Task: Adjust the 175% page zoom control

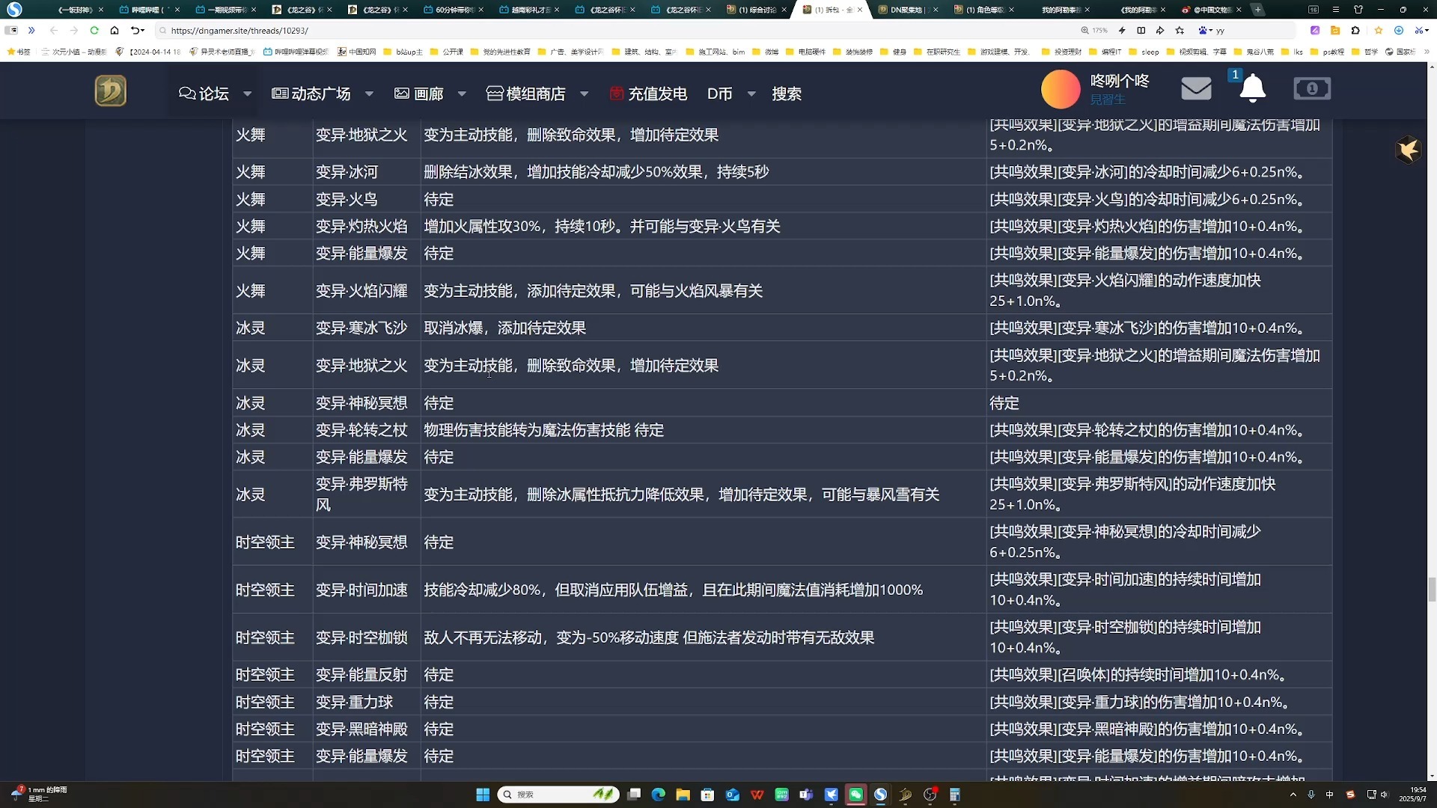Action: [1096, 31]
